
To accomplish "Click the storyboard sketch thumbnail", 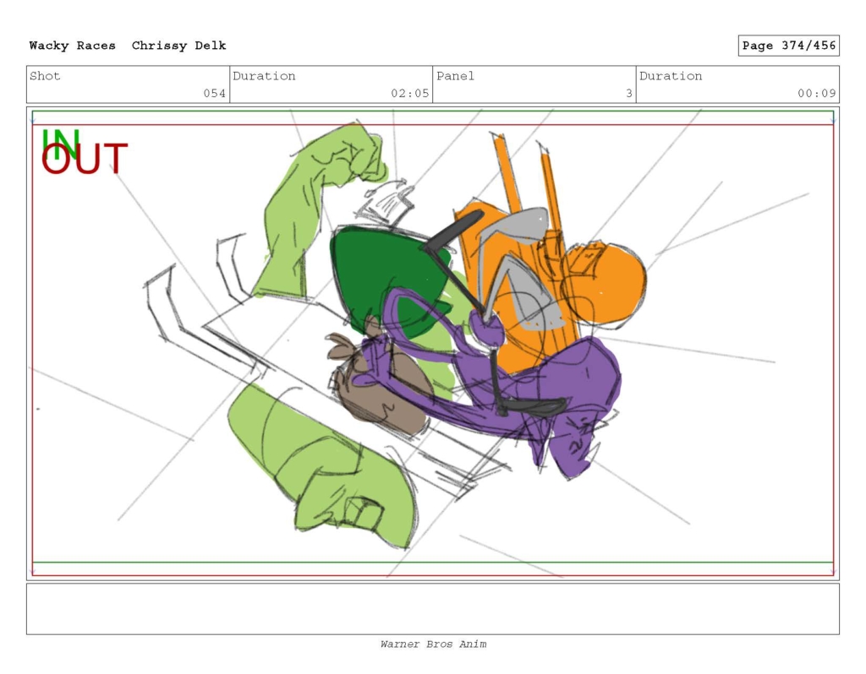I will (433, 343).
